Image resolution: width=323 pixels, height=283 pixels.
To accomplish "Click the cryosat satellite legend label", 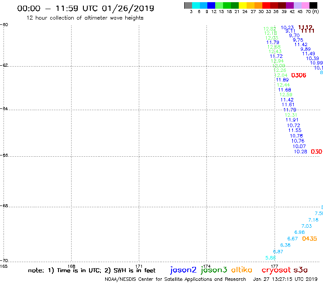I will click(276, 270).
